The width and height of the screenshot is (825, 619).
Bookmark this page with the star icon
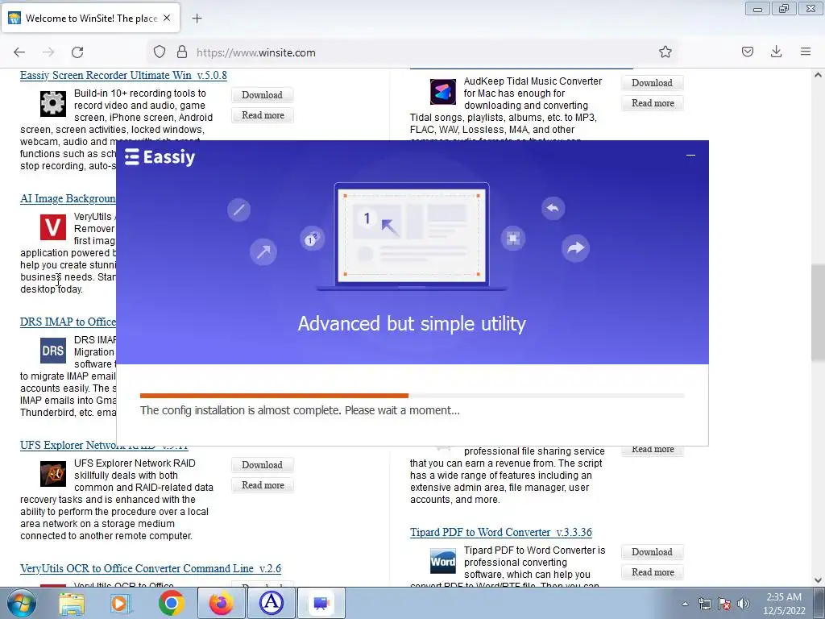(665, 52)
